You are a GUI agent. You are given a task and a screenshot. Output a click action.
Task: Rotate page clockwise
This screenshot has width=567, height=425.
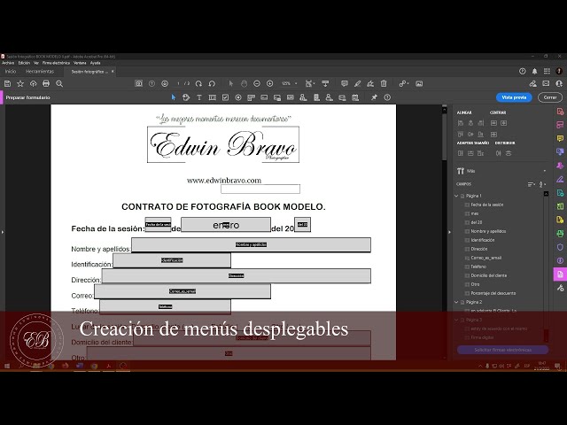point(198,84)
